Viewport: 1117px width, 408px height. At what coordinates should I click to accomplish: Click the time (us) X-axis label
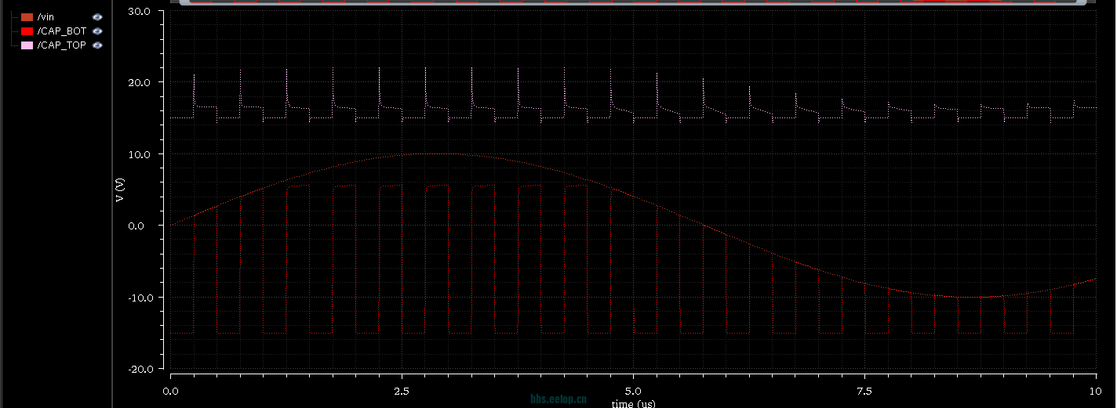[633, 403]
